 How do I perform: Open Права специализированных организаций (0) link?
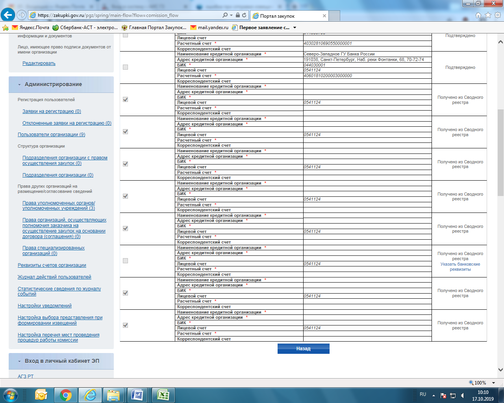click(54, 251)
